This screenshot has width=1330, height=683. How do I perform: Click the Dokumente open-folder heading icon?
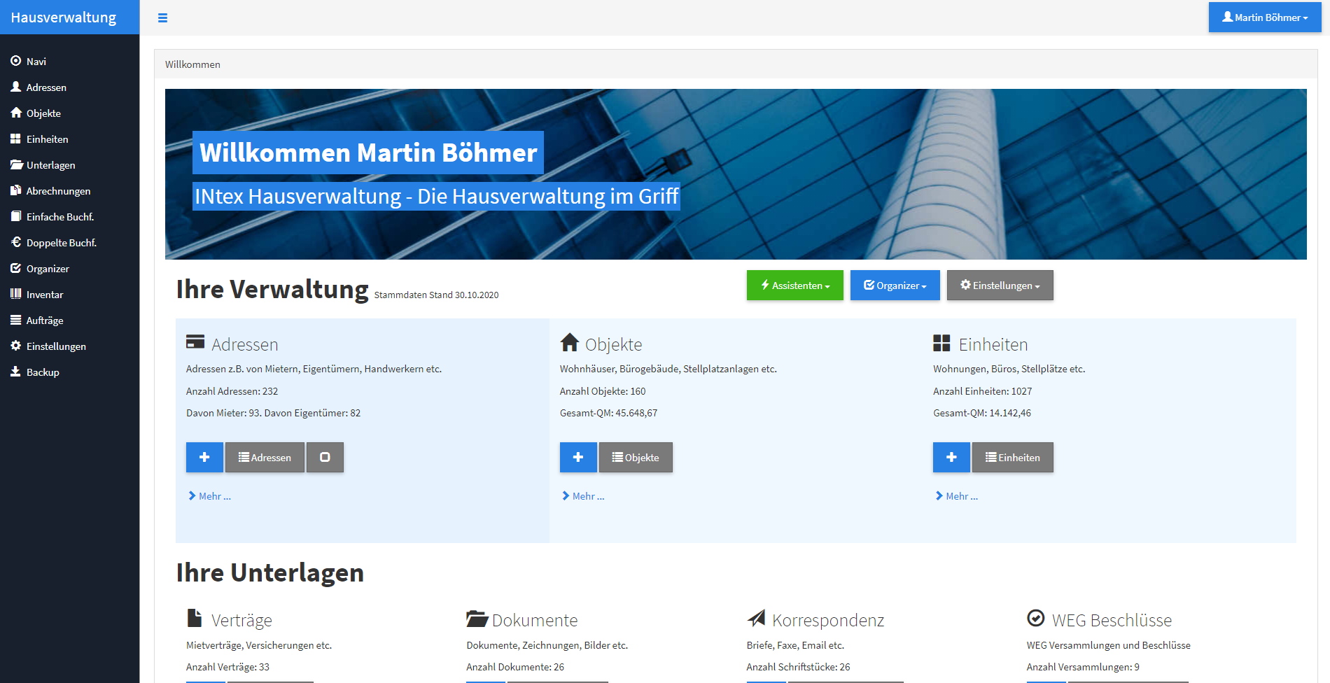[x=477, y=619]
